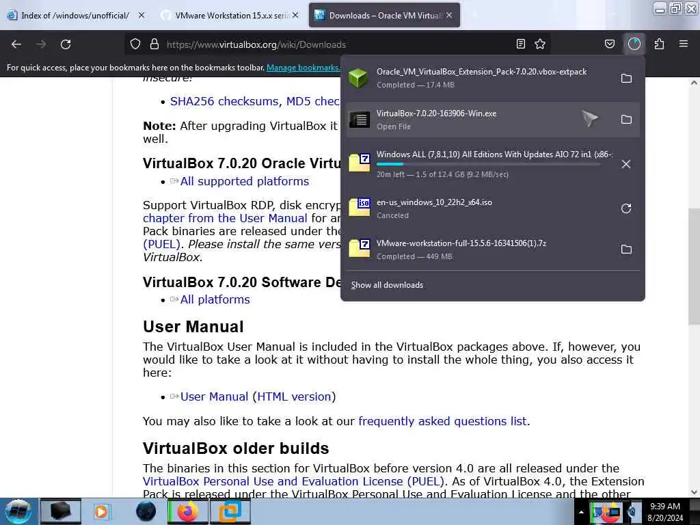Reload the page with the refresh icon
The width and height of the screenshot is (700, 525).
point(66,44)
